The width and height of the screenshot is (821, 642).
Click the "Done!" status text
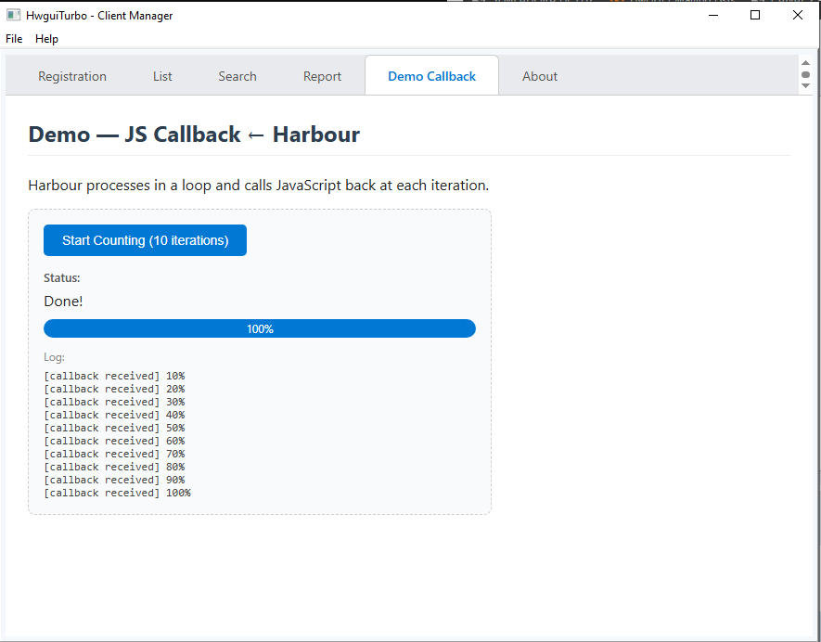coord(63,302)
